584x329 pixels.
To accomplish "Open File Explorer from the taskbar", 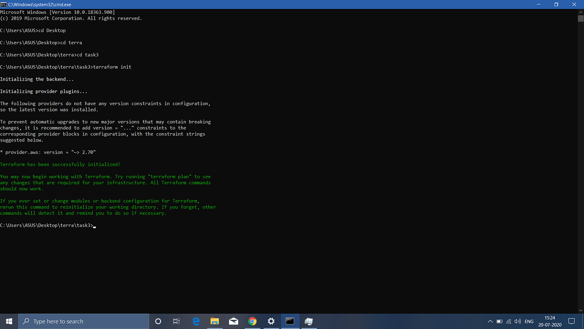I will (214, 321).
